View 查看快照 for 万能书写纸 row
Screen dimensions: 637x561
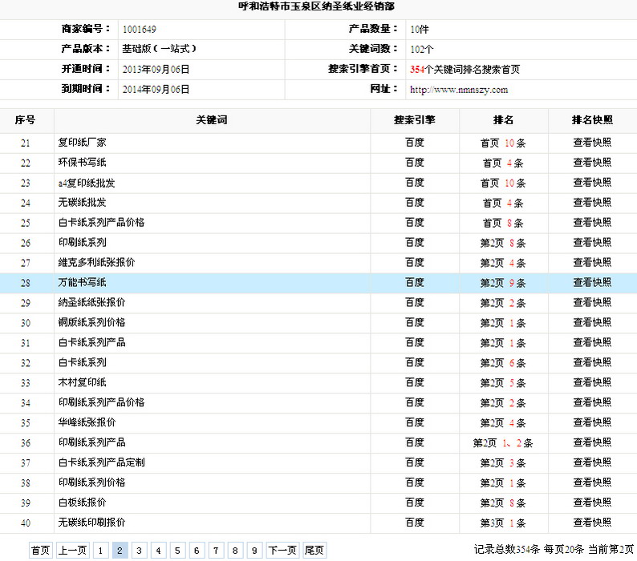tap(592, 283)
